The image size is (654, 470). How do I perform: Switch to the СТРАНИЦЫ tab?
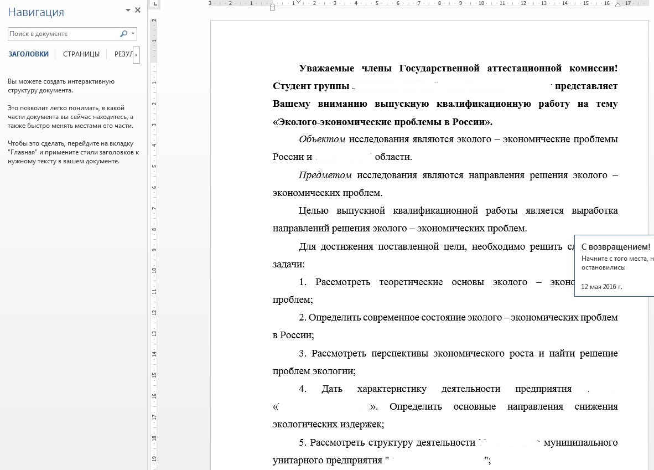(81, 54)
